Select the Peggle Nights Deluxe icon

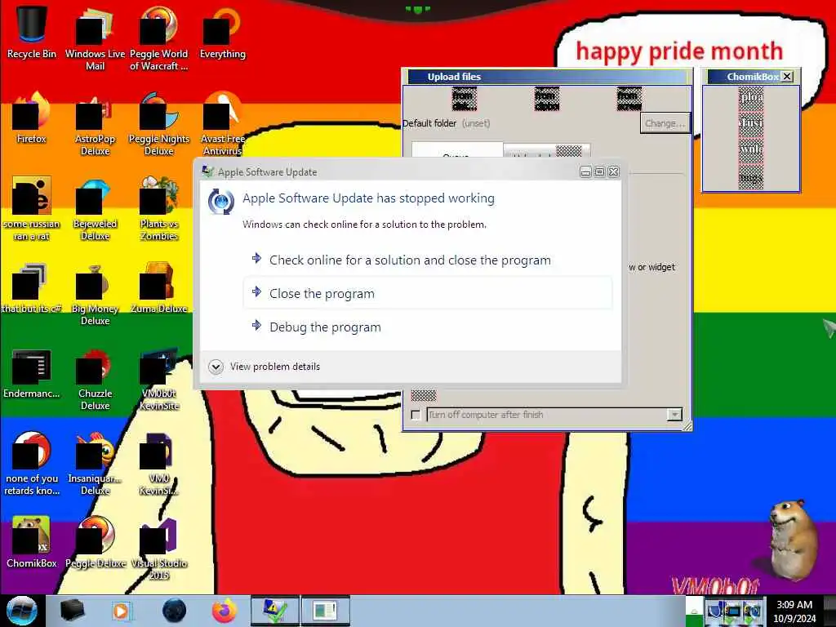[x=159, y=122]
